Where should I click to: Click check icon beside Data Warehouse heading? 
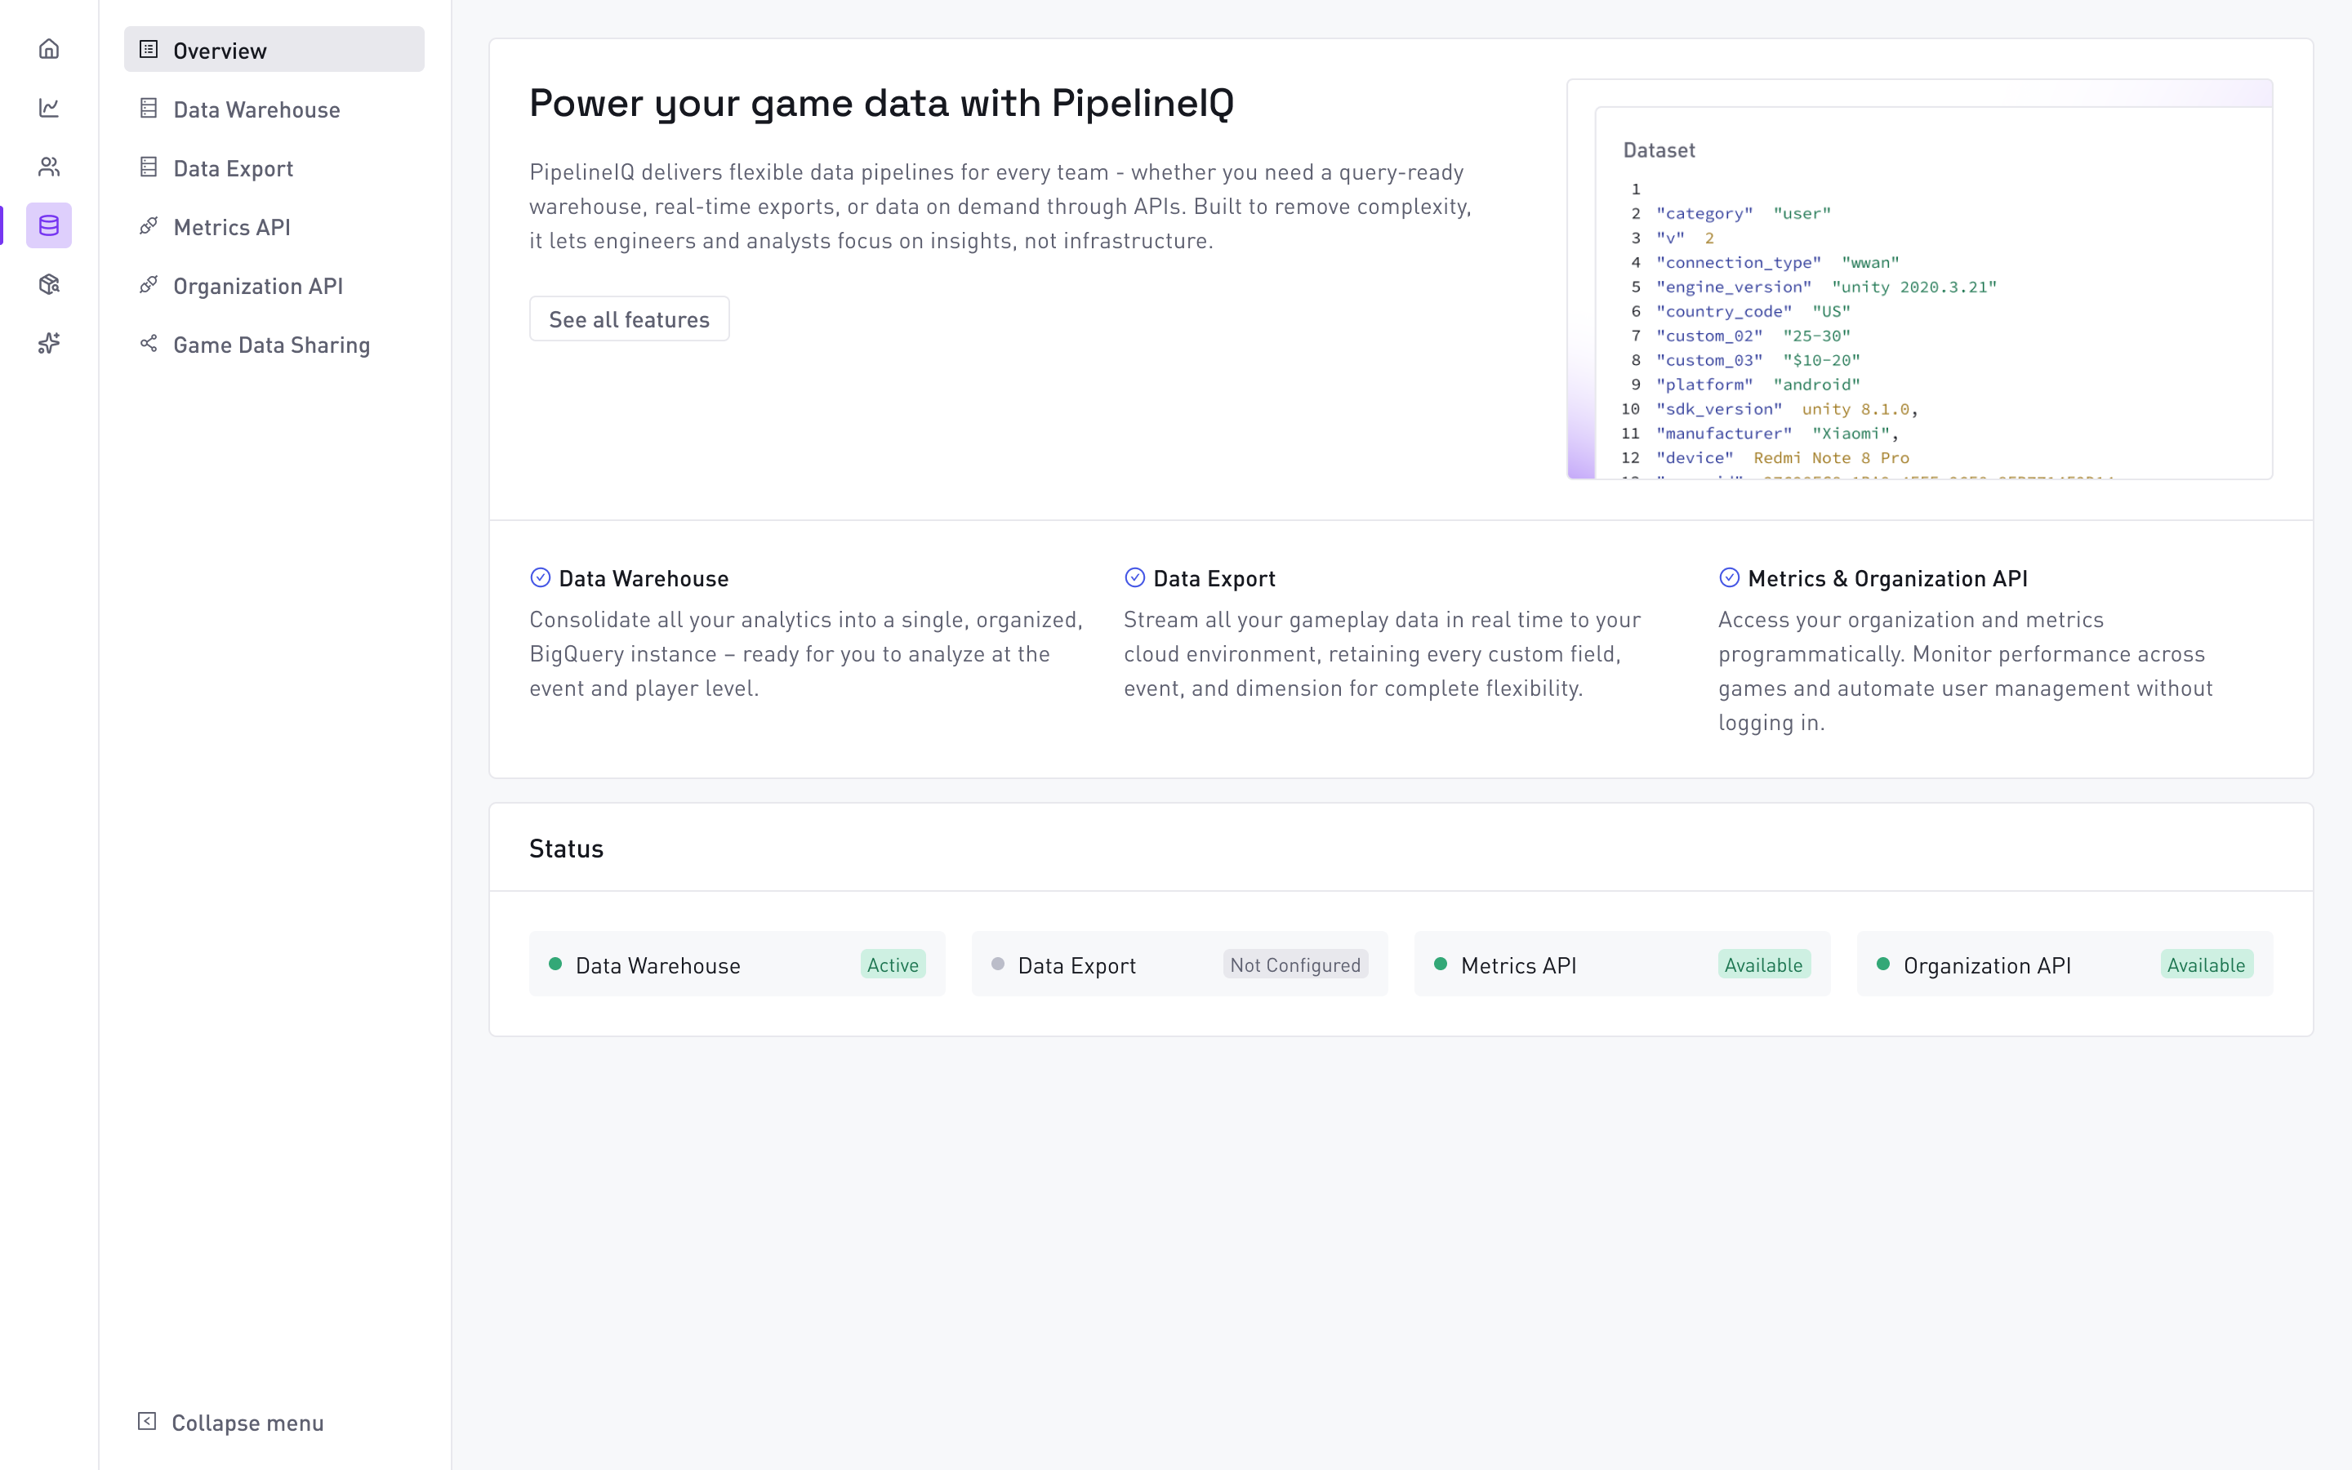[541, 577]
